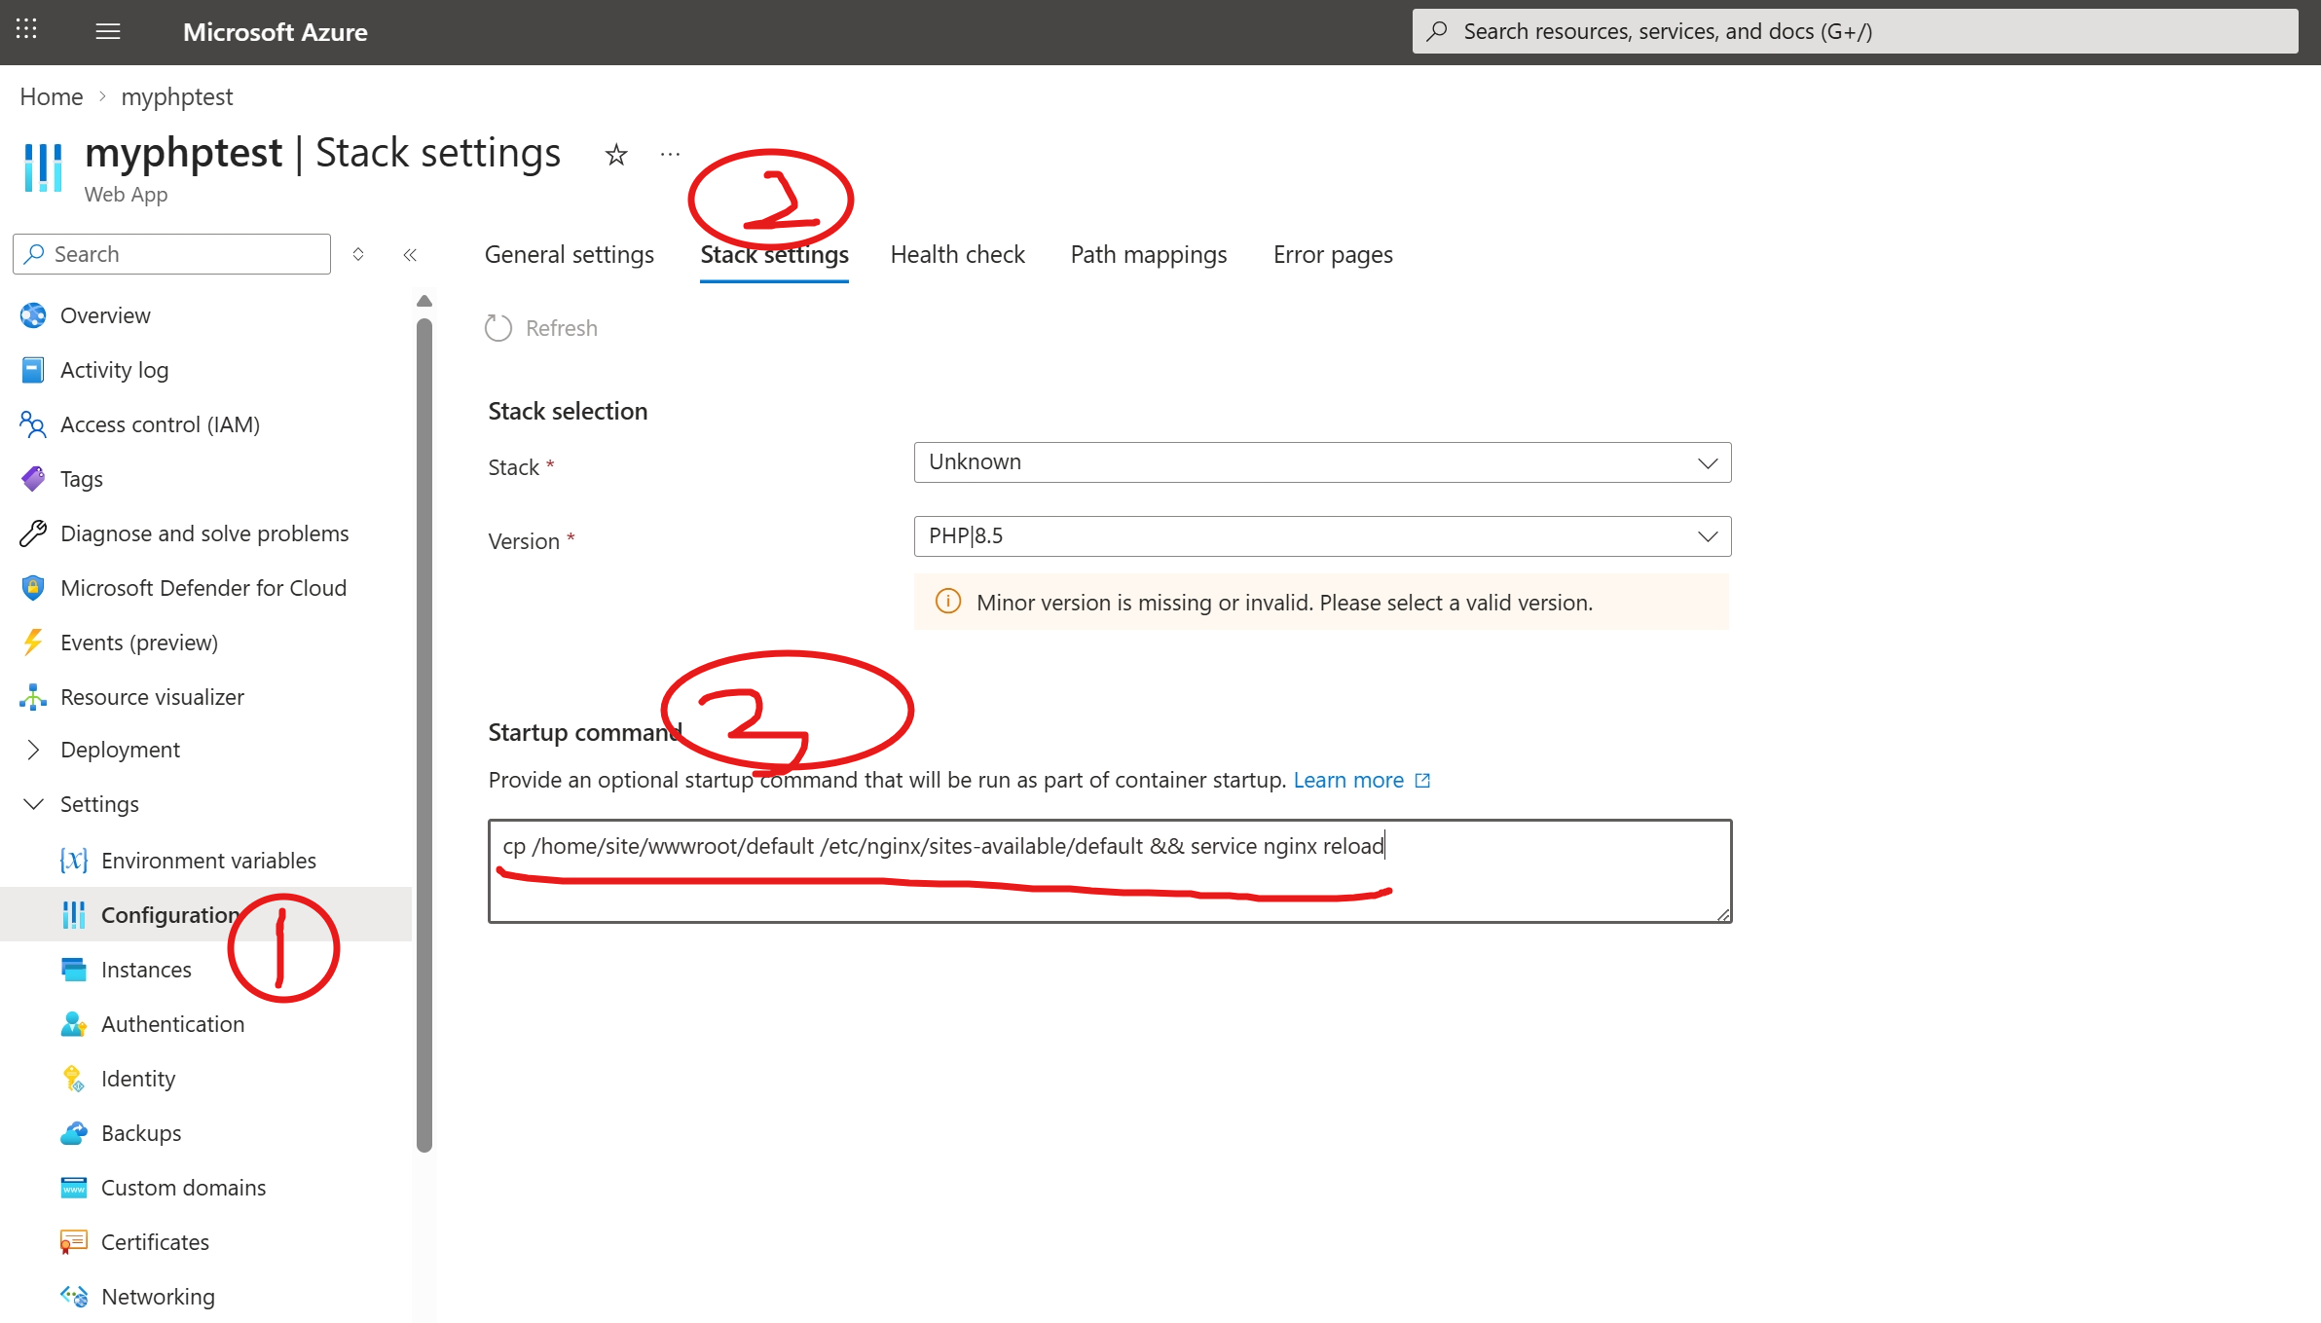Expand the Deployment section
2321x1323 pixels.
[33, 750]
